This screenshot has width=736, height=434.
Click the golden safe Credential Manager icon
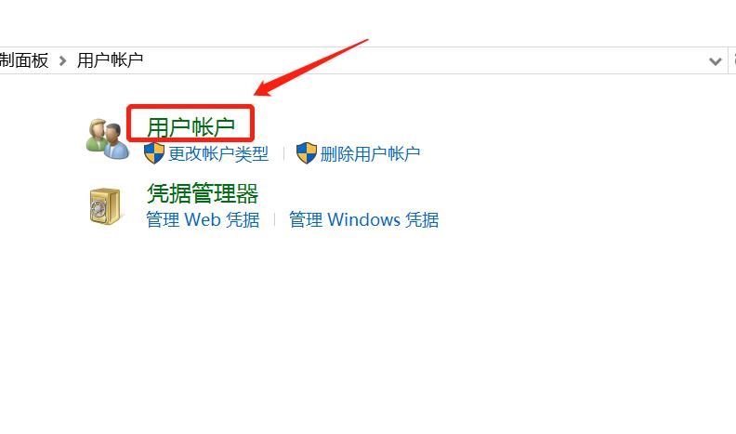tap(105, 206)
